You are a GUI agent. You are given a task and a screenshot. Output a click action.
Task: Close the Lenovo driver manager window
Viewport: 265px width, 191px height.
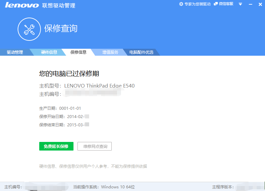pos(260,4)
